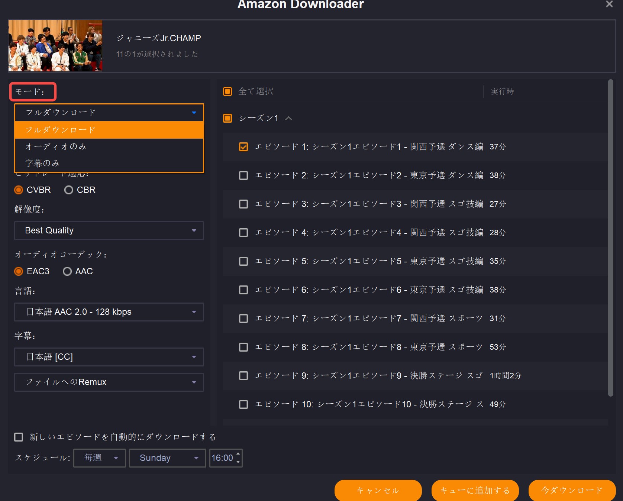
Task: Check エピソード 9 決勝ステージ checkbox
Action: (243, 376)
